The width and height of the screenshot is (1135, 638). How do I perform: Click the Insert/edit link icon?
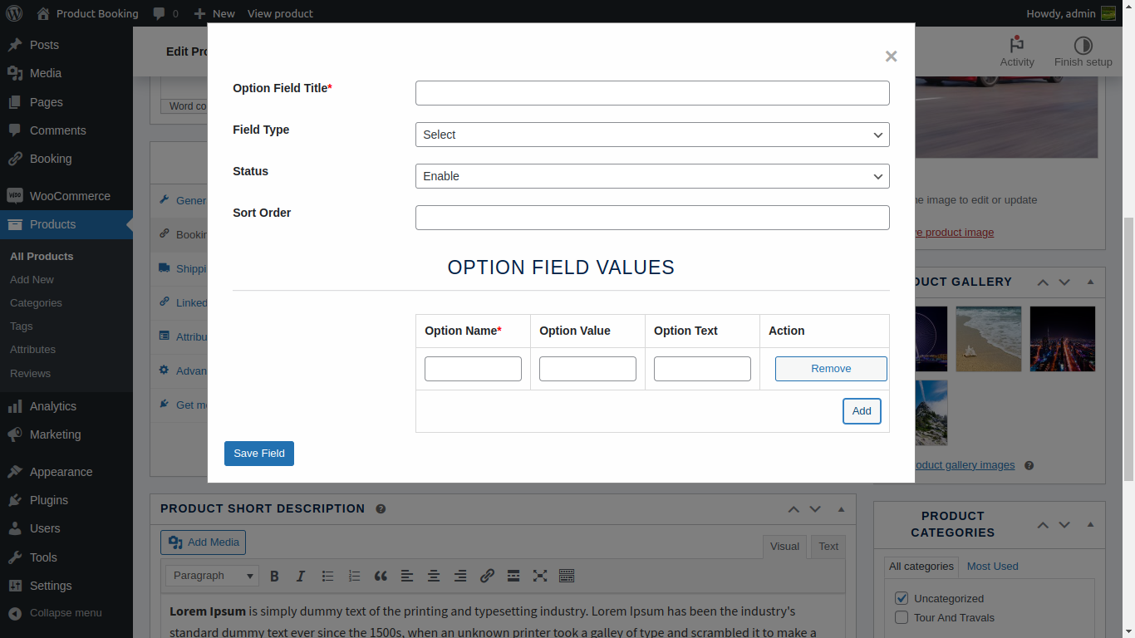[487, 576]
